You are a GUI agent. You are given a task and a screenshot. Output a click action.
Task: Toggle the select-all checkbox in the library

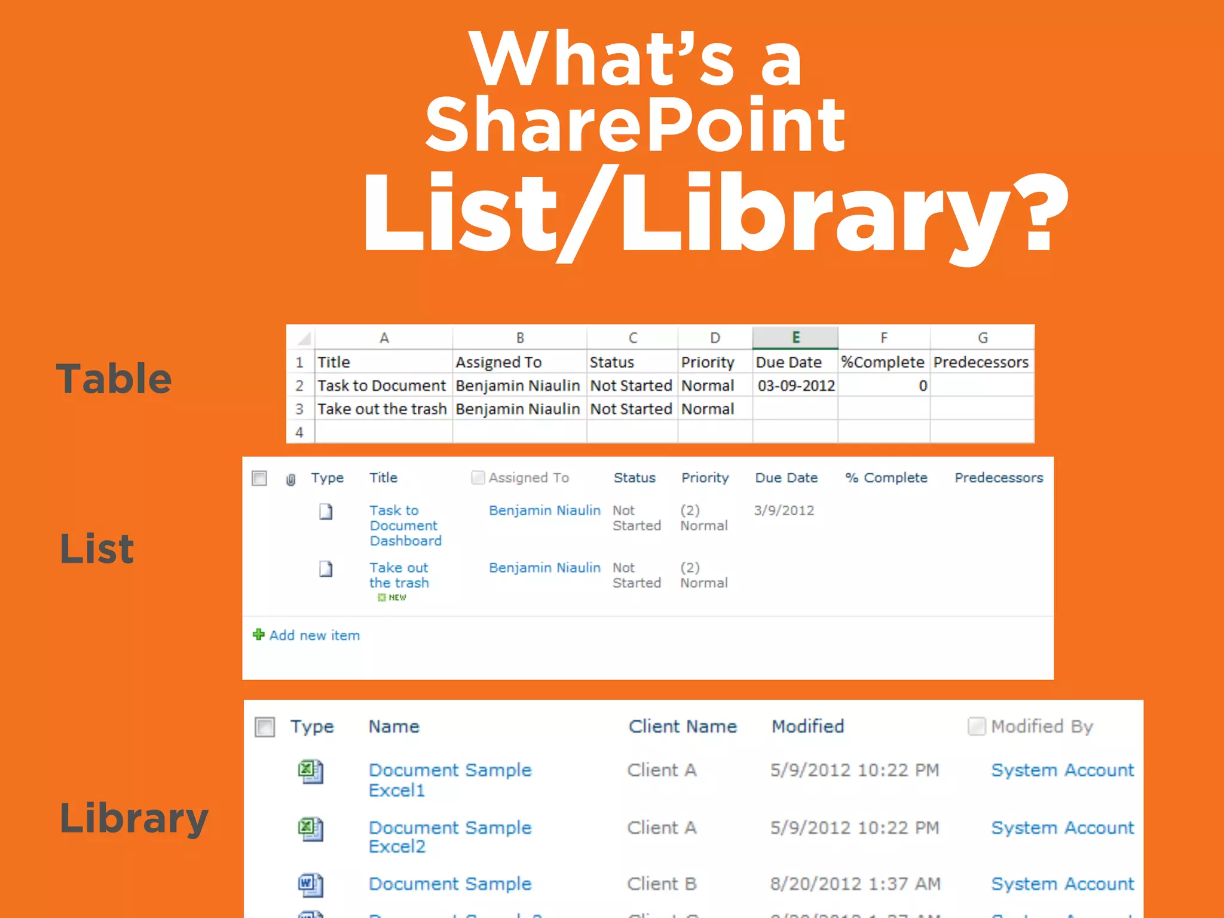(x=265, y=727)
